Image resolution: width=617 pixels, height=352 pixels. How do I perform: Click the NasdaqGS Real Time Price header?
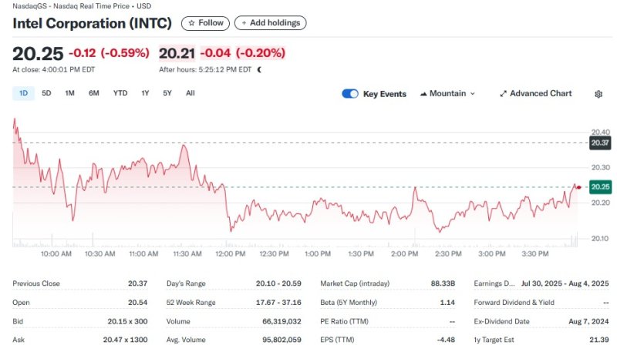[x=82, y=6]
